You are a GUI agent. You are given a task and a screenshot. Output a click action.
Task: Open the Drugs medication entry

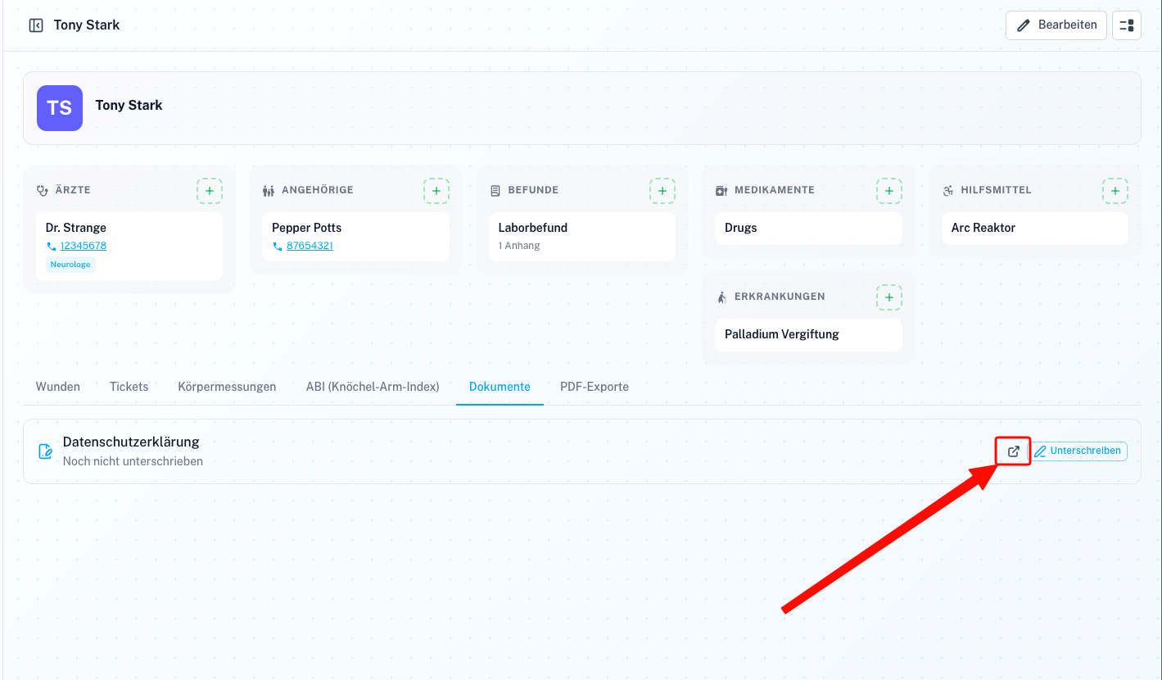[x=808, y=229]
